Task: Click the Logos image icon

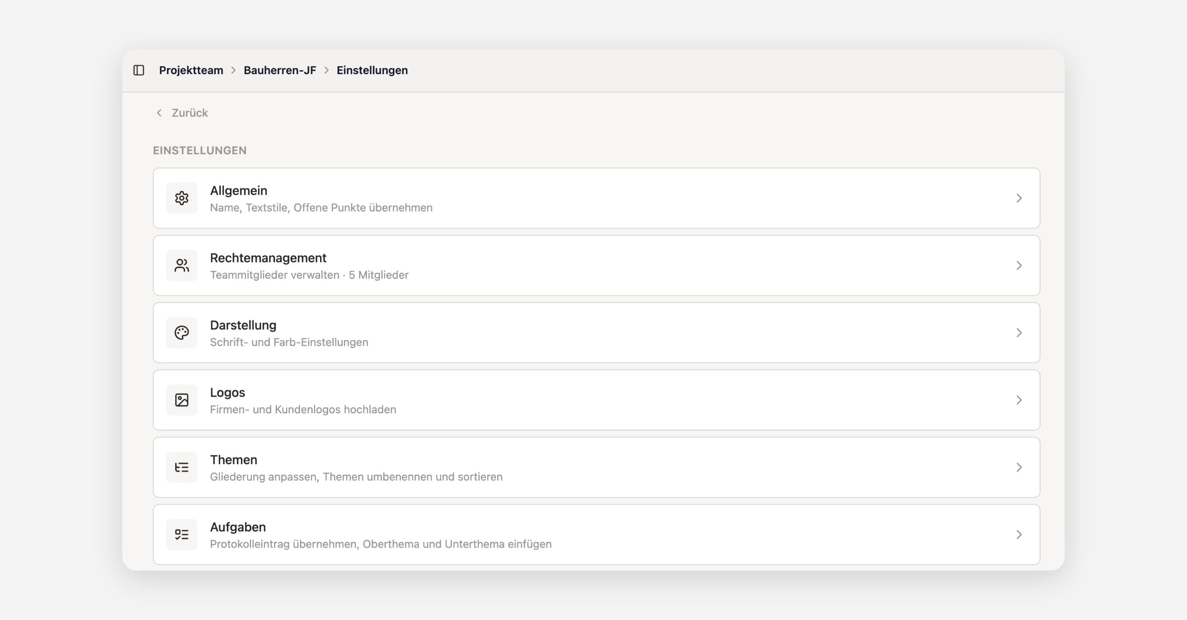Action: tap(182, 400)
